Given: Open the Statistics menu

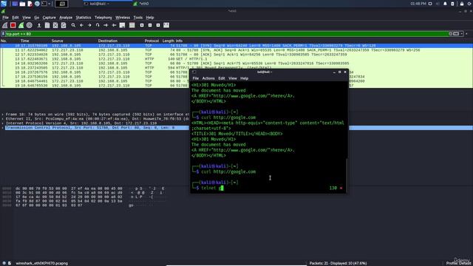Looking at the screenshot, I should 84,18.
